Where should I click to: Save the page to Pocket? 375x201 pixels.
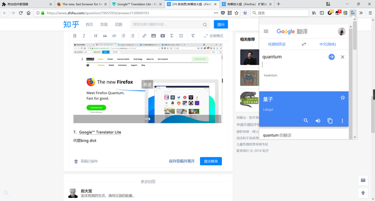(x=223, y=13)
